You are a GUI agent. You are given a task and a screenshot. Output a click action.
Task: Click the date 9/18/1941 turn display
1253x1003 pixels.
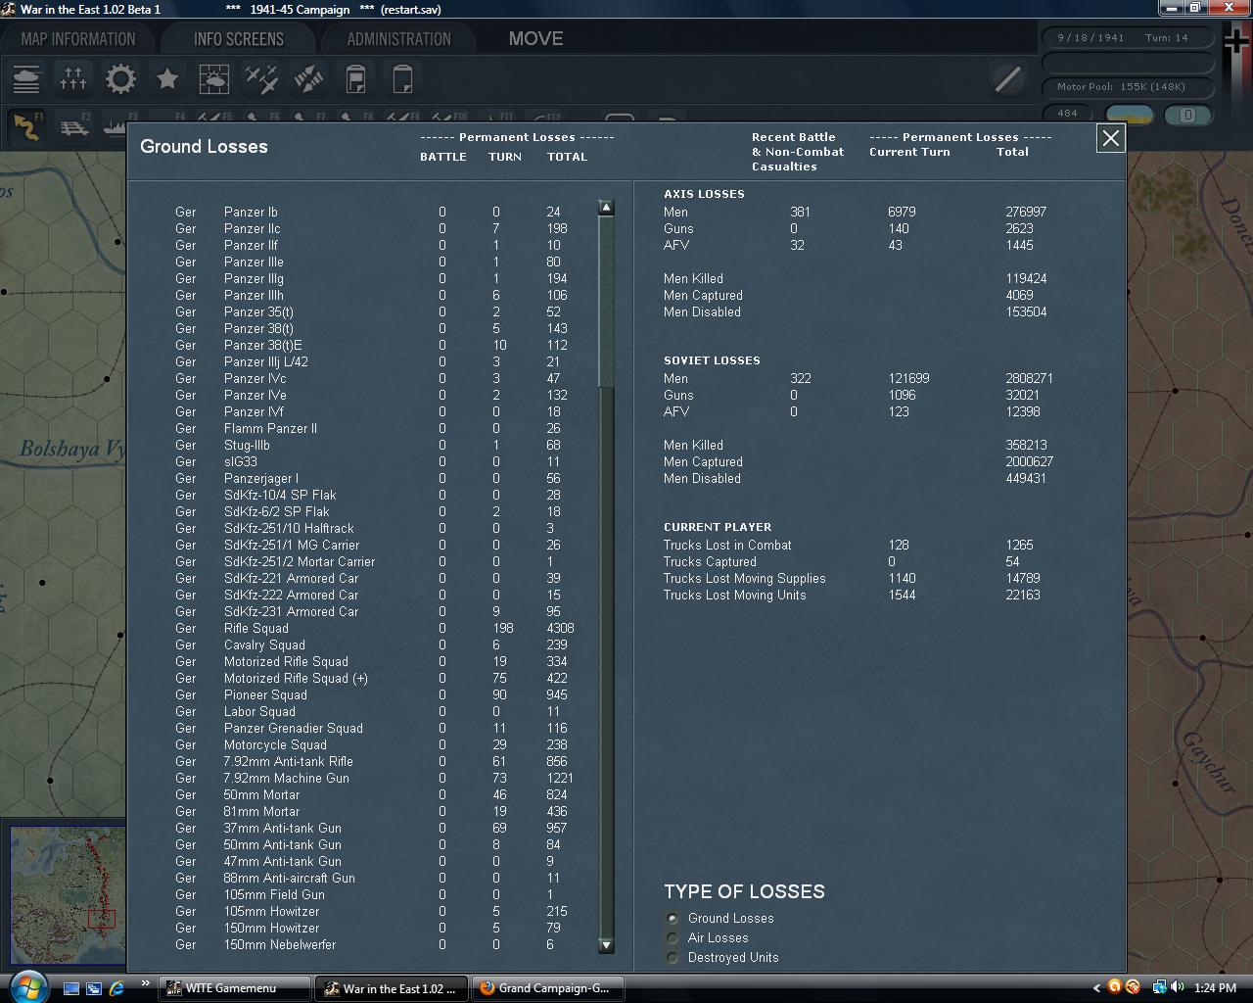pos(1128,38)
